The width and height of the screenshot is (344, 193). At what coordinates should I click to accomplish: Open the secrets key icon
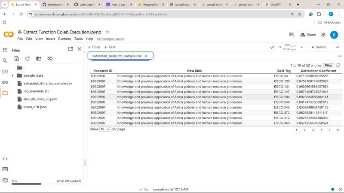5,82
